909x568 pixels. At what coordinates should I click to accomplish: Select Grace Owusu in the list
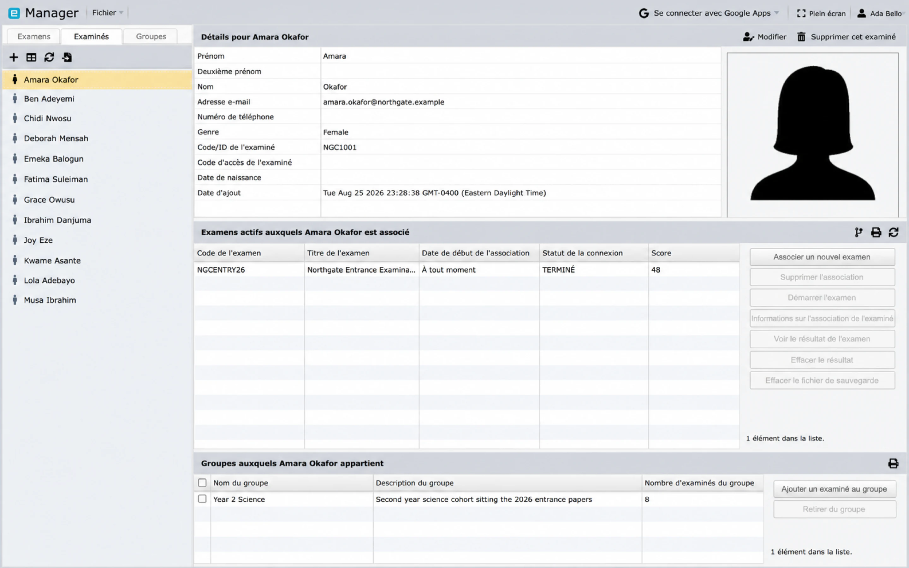(97, 200)
